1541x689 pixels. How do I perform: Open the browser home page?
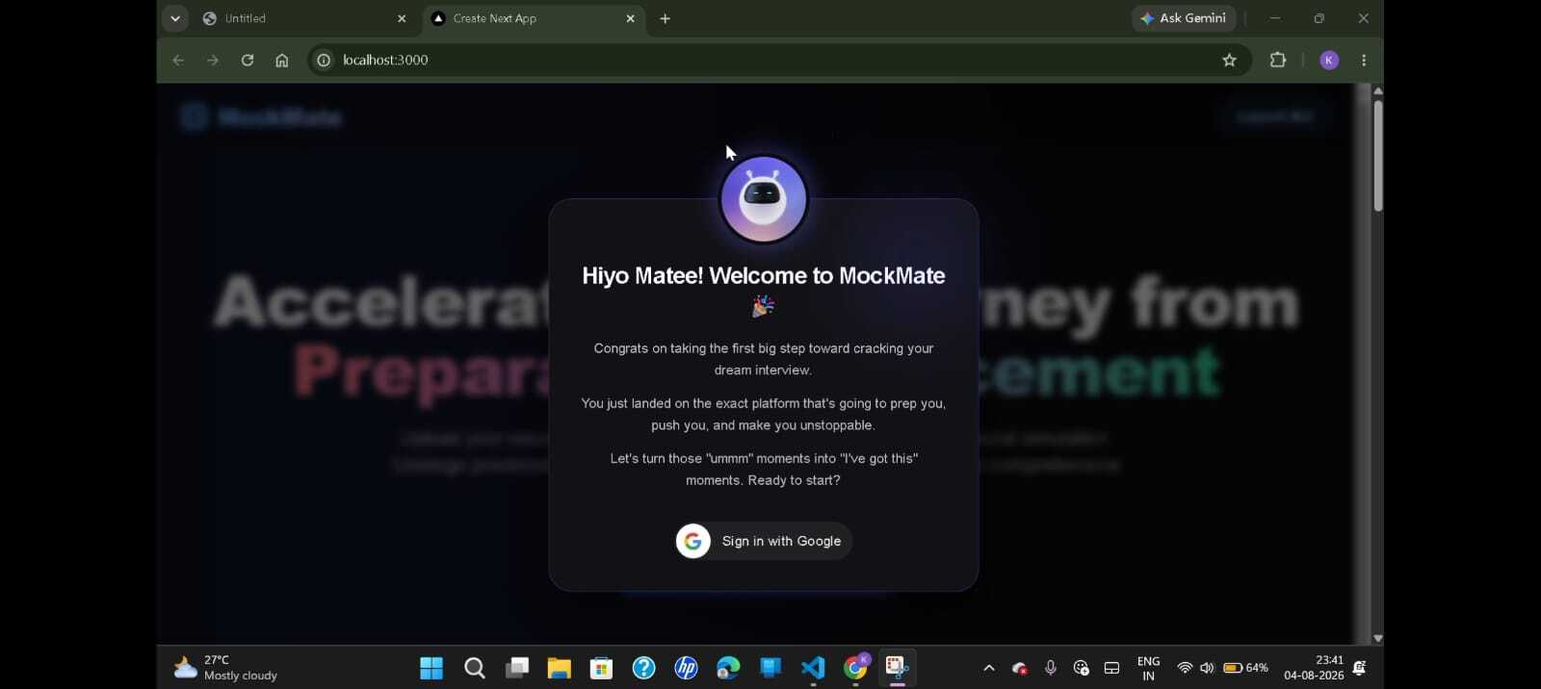[281, 60]
